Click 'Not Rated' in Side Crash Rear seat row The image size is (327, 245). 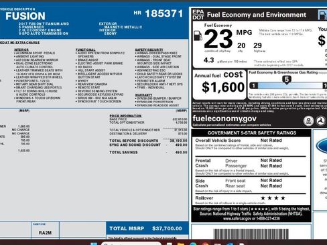click(x=271, y=186)
